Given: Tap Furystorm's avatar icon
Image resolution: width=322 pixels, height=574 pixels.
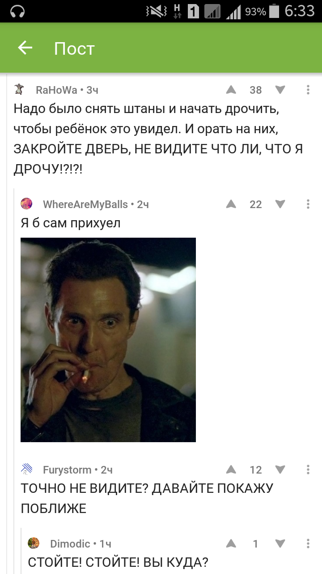Looking at the screenshot, I should pos(26,469).
